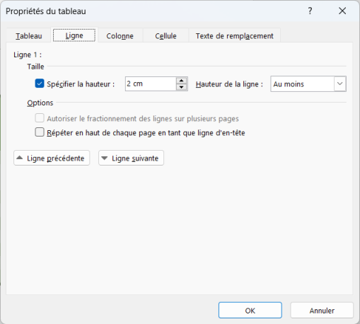Enable Répéter en haut de chaque page

pyautogui.click(x=40, y=132)
